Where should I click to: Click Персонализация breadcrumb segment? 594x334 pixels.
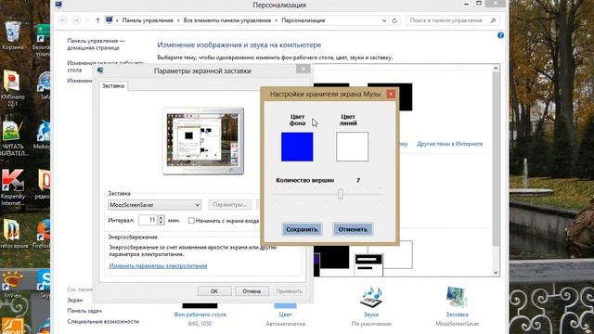click(303, 20)
